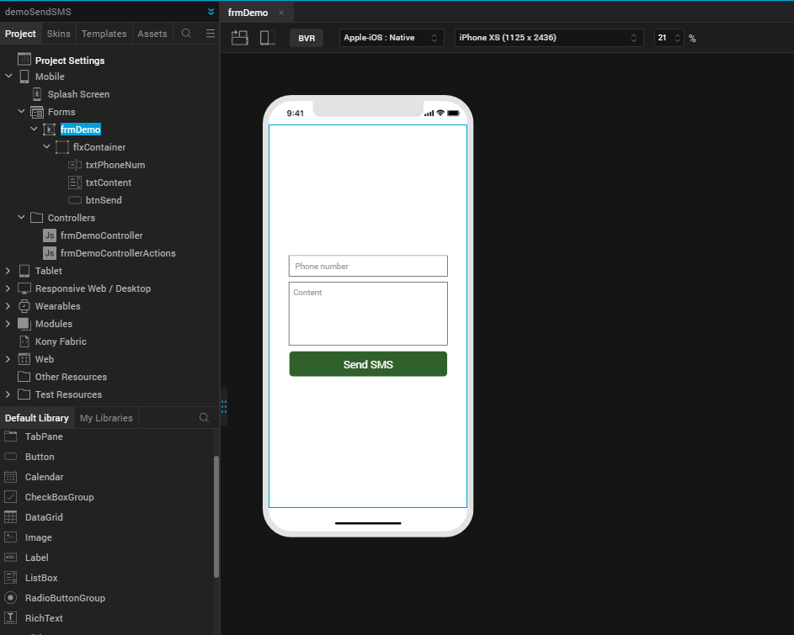Select the Default Library tab
794x635 pixels.
point(36,418)
